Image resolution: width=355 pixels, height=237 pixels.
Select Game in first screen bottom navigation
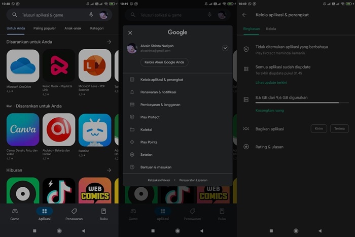(x=15, y=214)
